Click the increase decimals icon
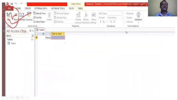Viewport: 178px width, 100px height. coord(111,22)
